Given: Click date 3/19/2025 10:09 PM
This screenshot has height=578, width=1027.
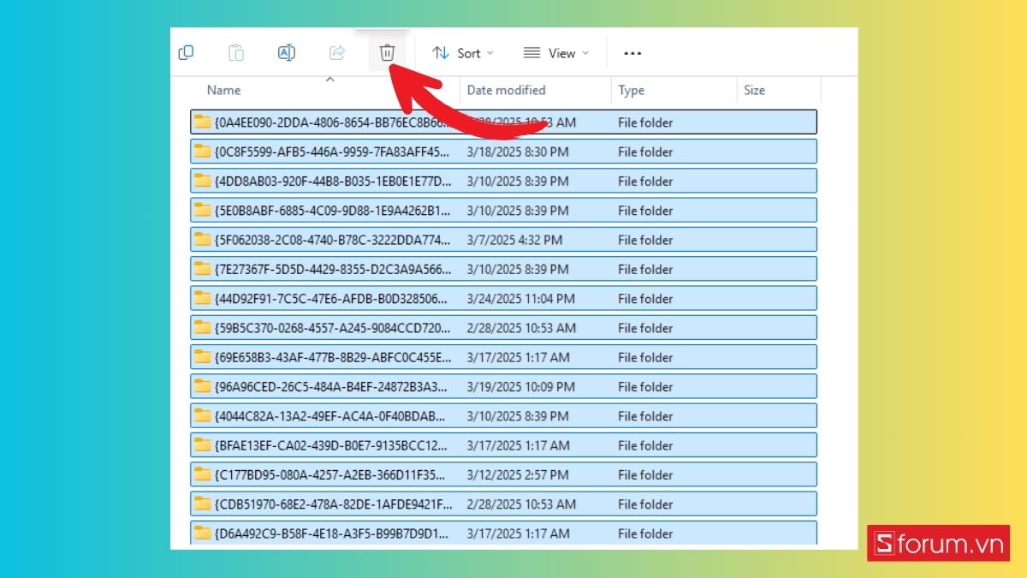Looking at the screenshot, I should [x=521, y=387].
